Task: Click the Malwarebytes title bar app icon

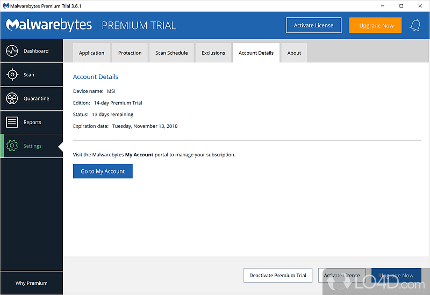Action: coord(5,6)
